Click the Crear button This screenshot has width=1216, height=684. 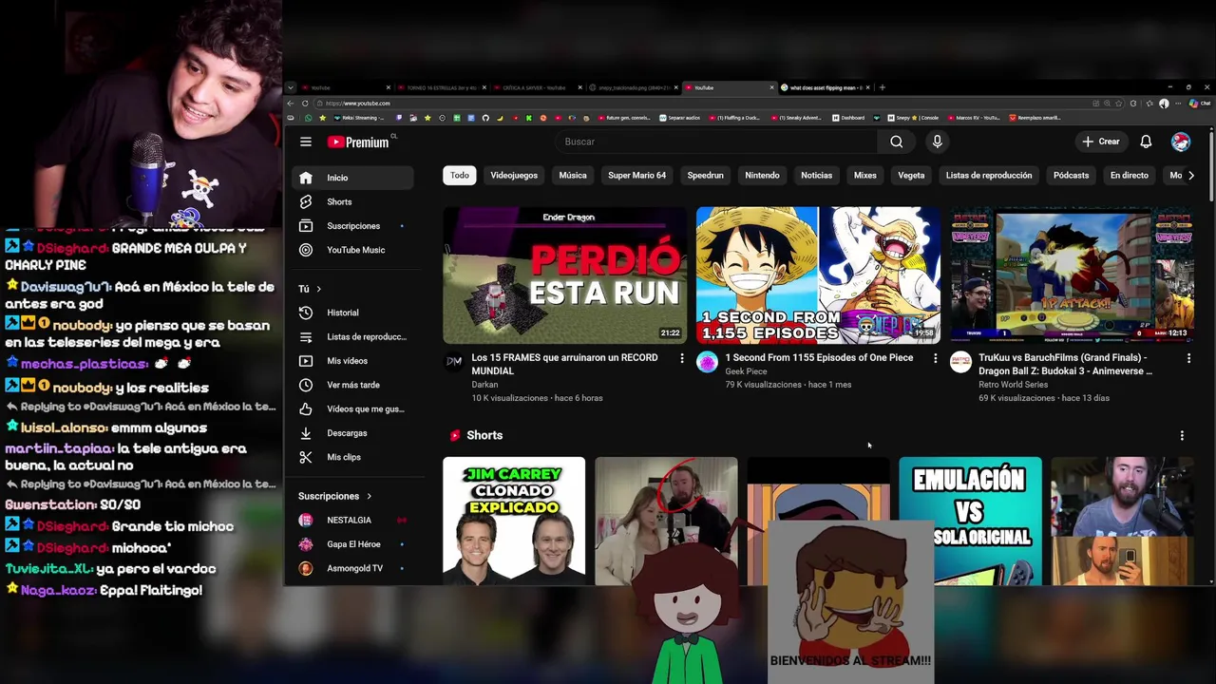click(x=1101, y=142)
